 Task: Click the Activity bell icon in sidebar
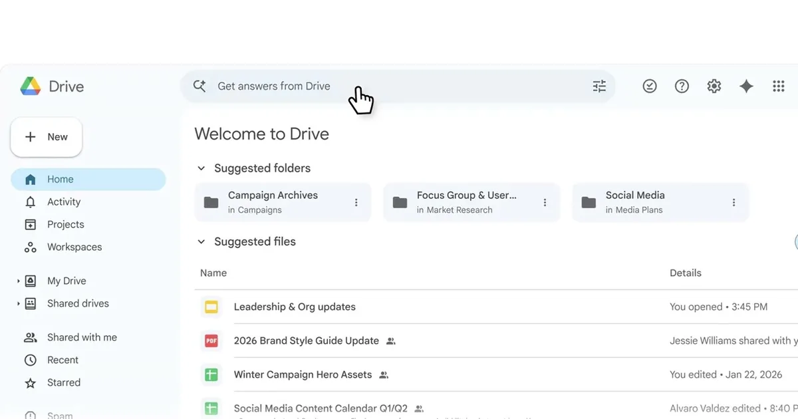31,202
